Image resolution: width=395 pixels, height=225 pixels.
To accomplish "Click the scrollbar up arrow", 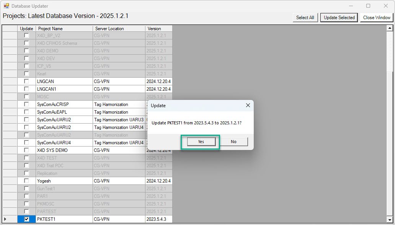I will pos(390,28).
